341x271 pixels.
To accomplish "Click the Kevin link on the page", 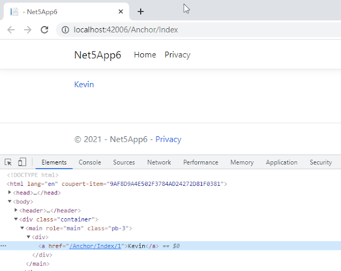I will (x=84, y=84).
